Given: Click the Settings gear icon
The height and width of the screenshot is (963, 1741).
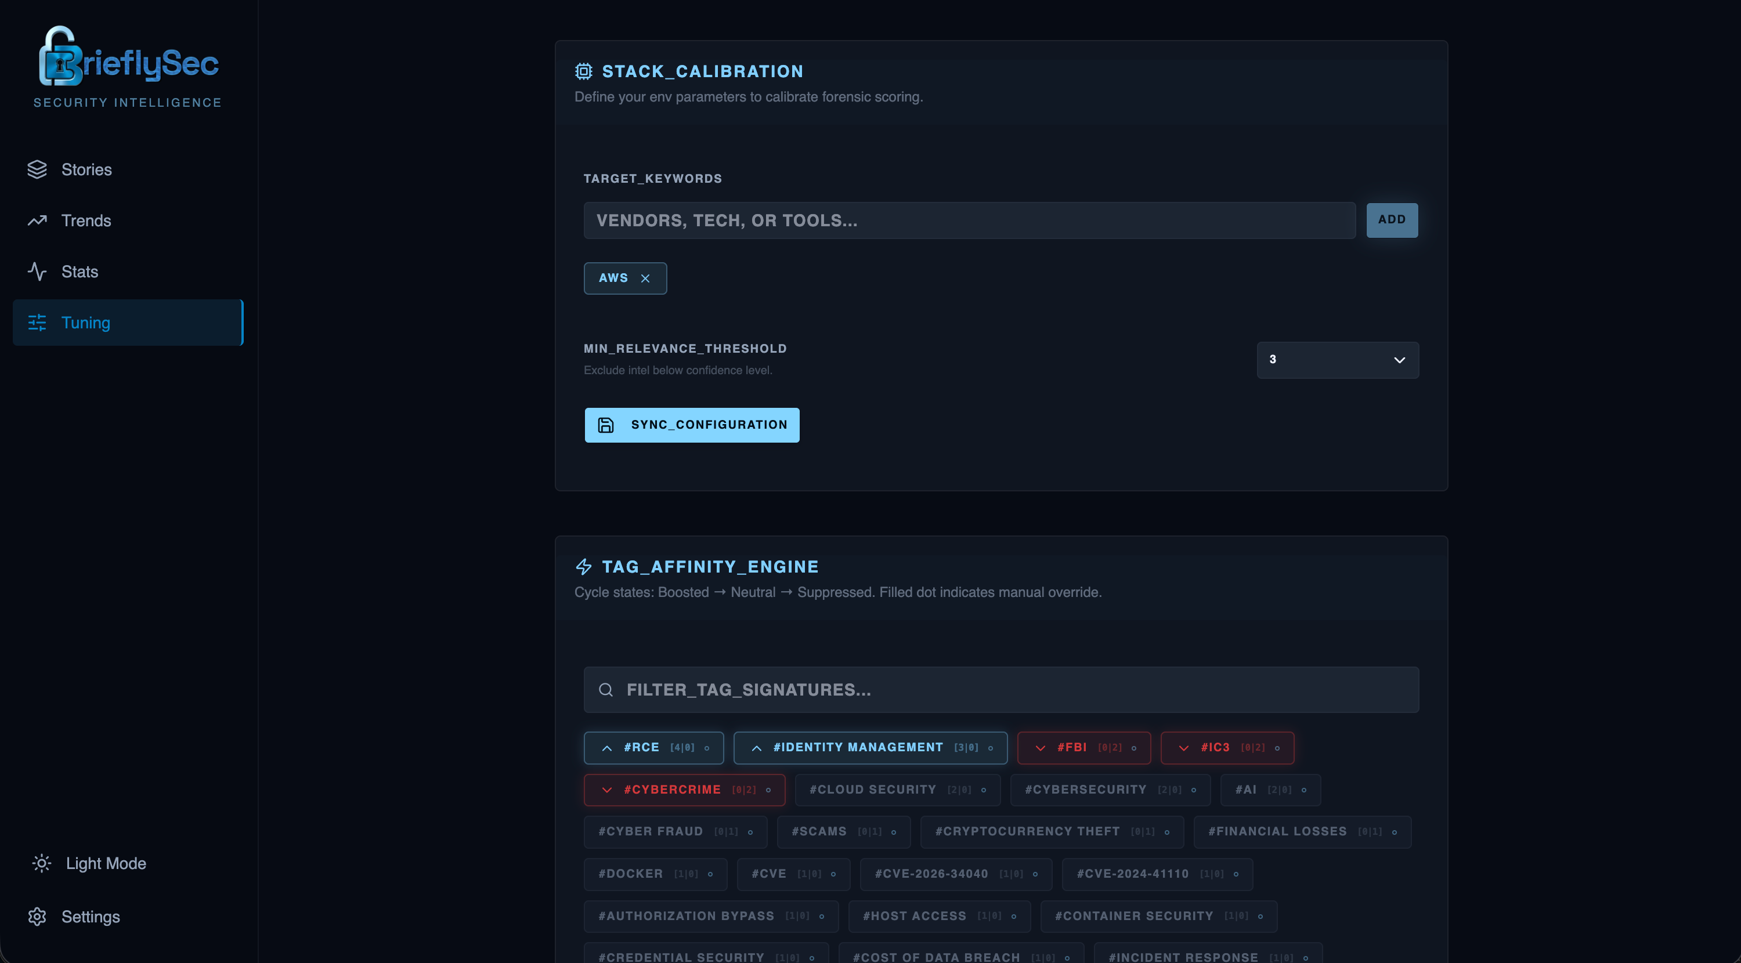Looking at the screenshot, I should coord(37,917).
